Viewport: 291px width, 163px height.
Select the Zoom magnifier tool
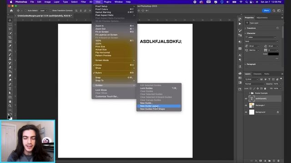tap(10, 105)
